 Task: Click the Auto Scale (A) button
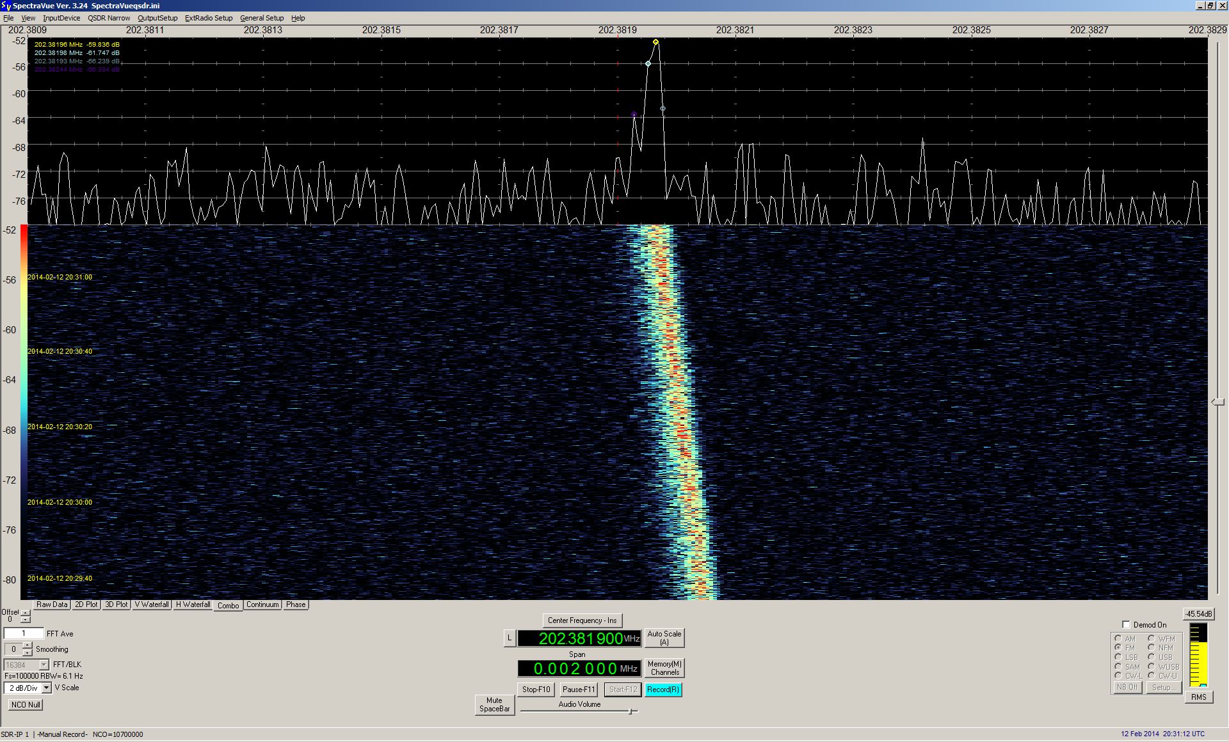click(x=664, y=638)
